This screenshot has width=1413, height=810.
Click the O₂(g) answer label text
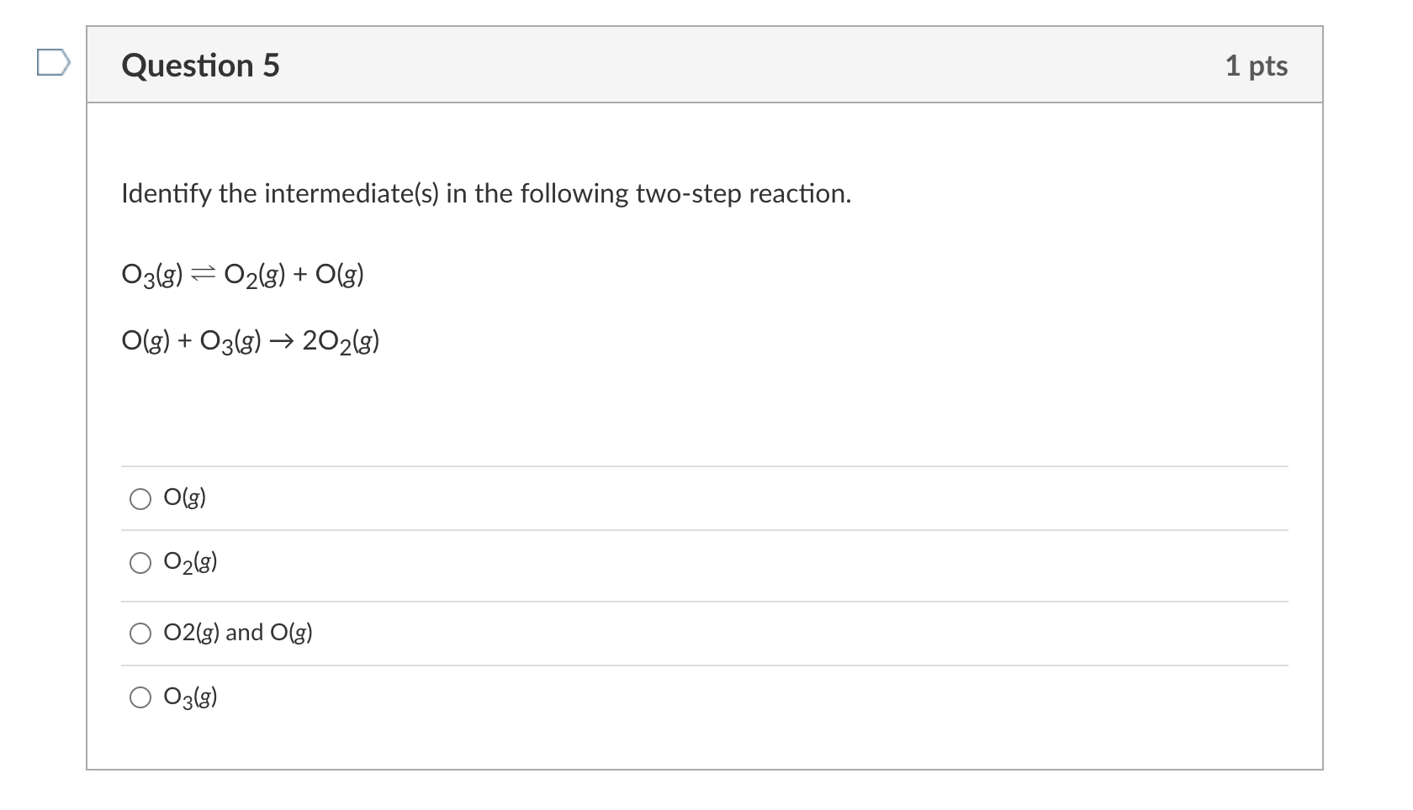point(191,563)
